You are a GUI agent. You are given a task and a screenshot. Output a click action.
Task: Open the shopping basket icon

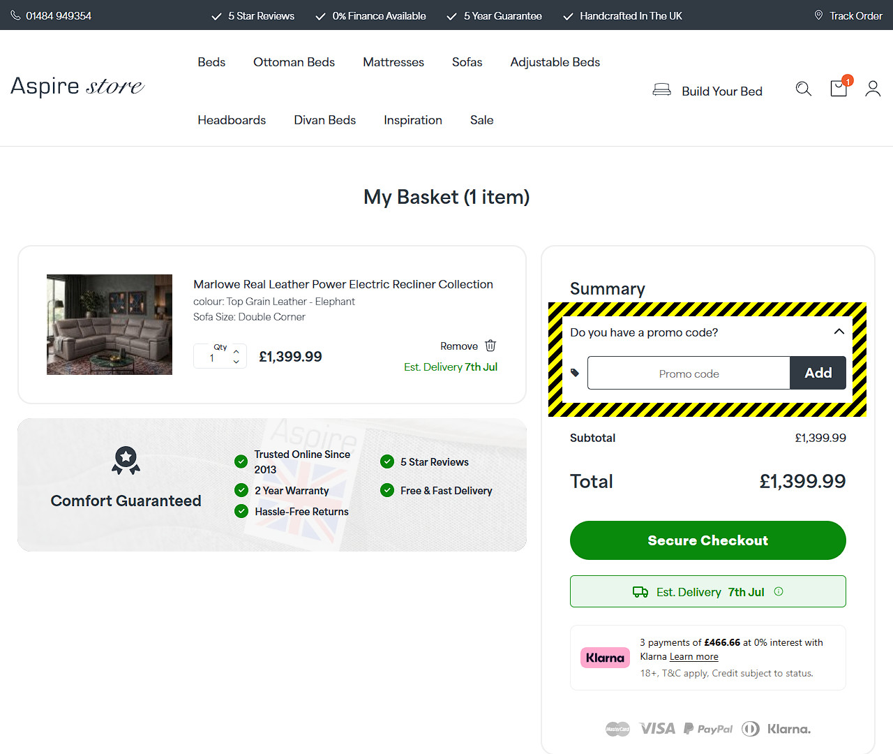coord(840,87)
